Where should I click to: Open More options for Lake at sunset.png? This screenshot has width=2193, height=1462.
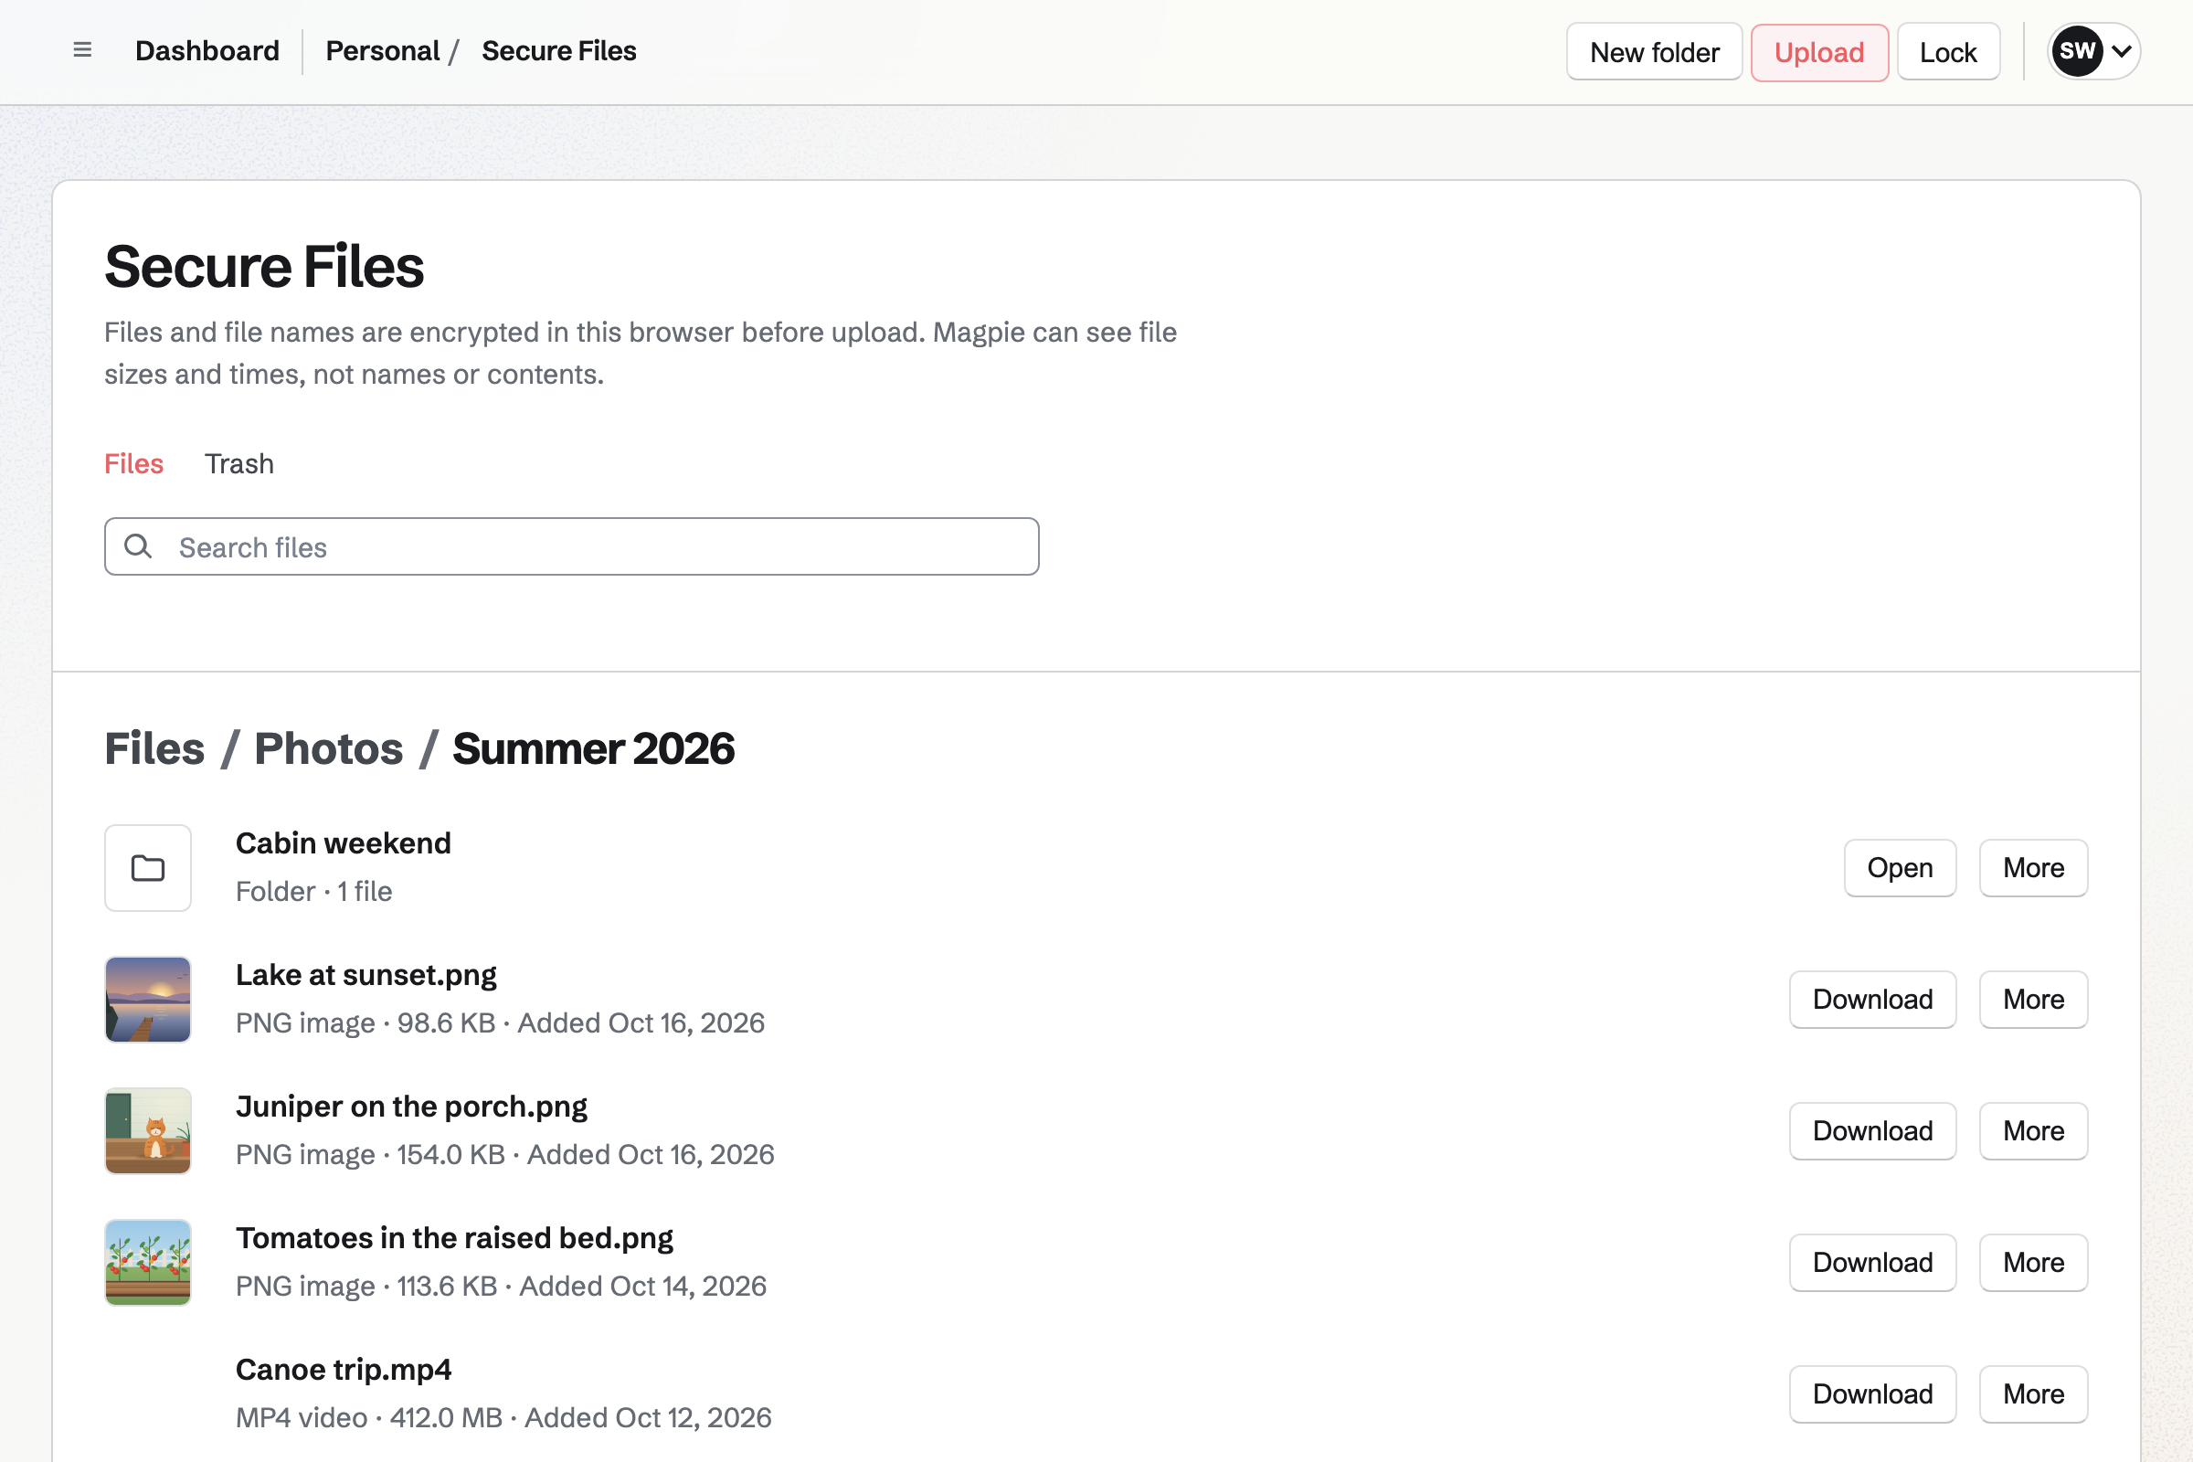coord(2034,1000)
